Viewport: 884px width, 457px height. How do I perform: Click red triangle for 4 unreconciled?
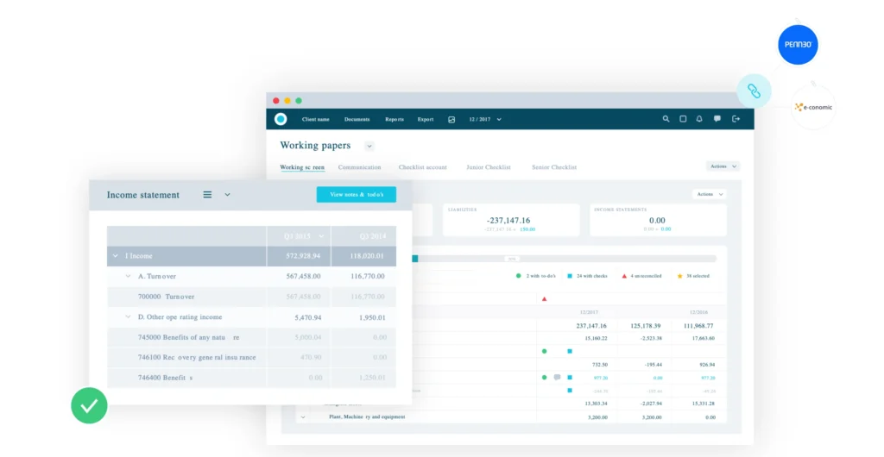(x=624, y=276)
